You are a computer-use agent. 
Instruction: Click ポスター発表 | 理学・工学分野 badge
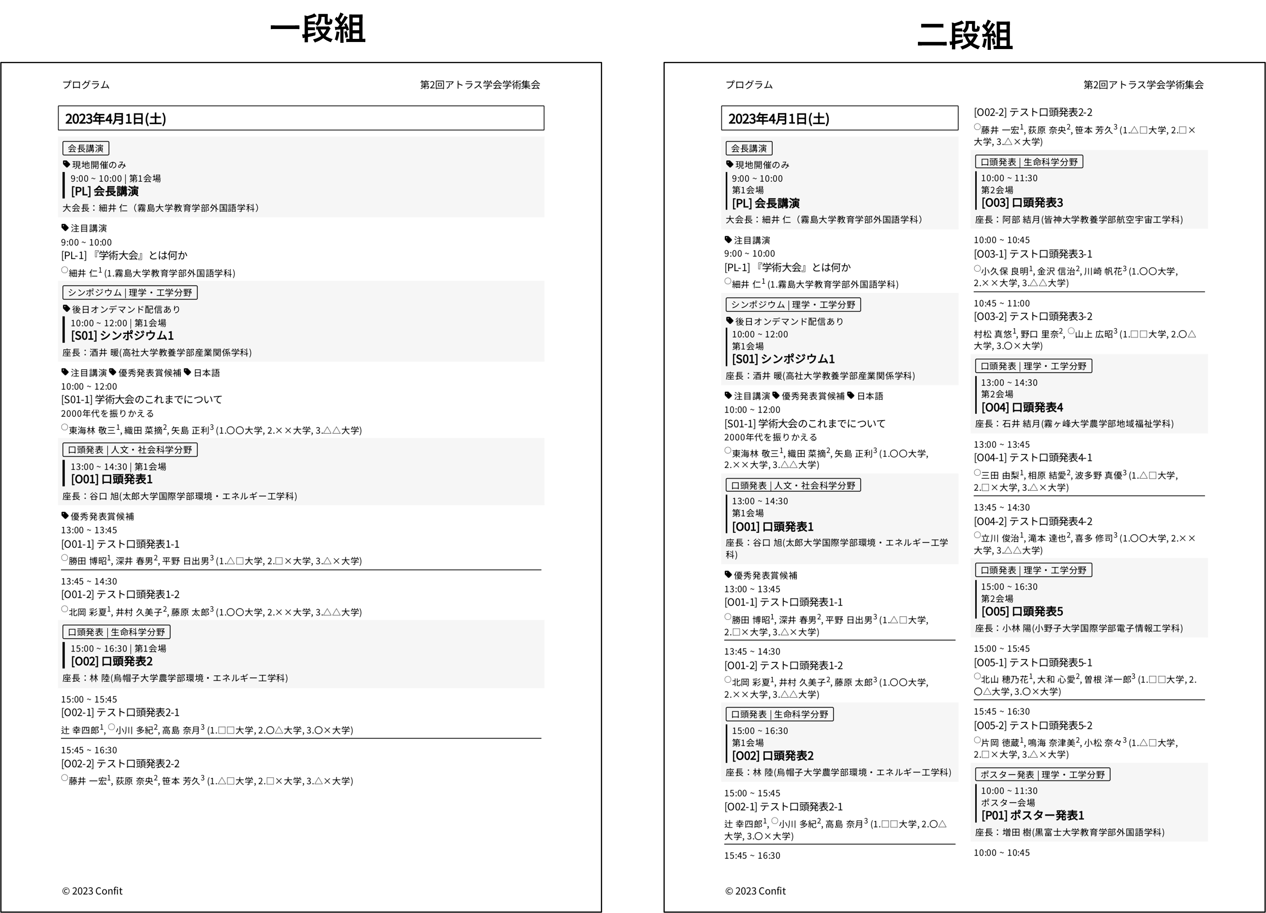(1042, 774)
